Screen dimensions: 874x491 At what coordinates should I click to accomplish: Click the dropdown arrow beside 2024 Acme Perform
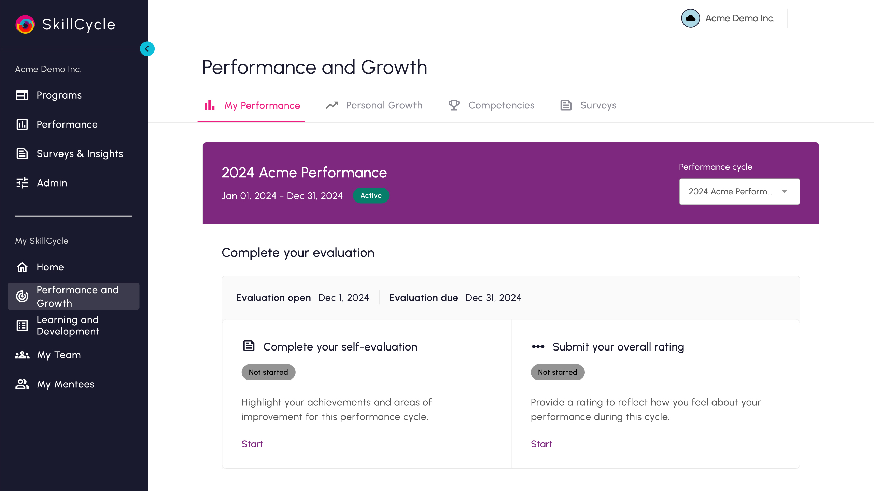coord(784,192)
